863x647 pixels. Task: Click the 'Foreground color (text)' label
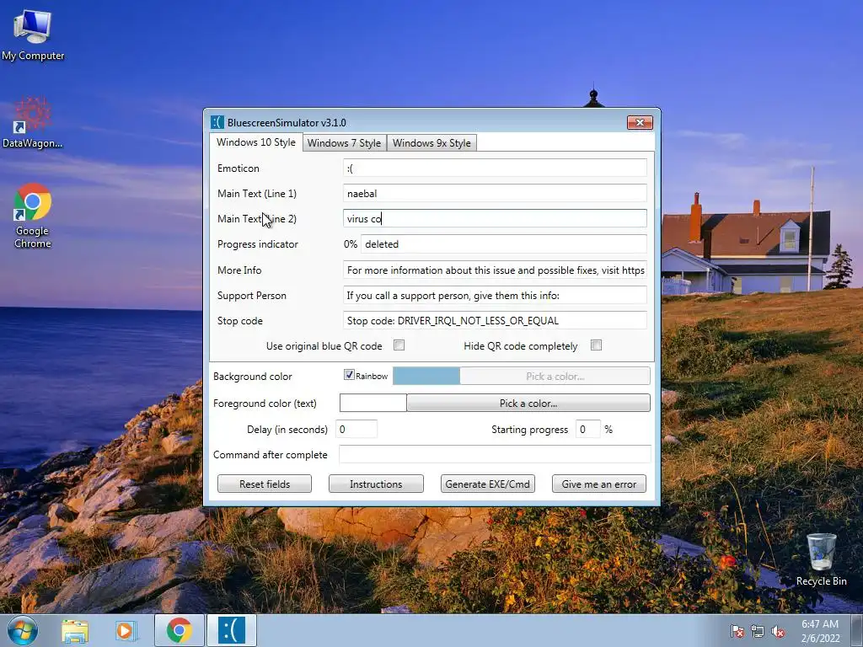coord(265,404)
